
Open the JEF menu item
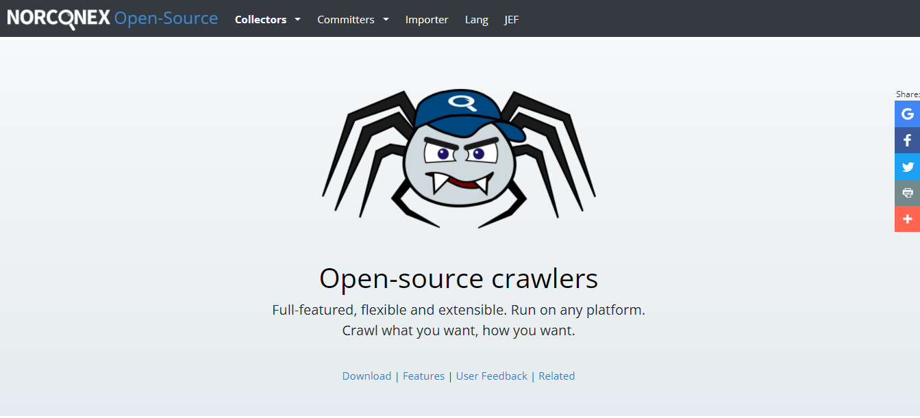tap(512, 19)
